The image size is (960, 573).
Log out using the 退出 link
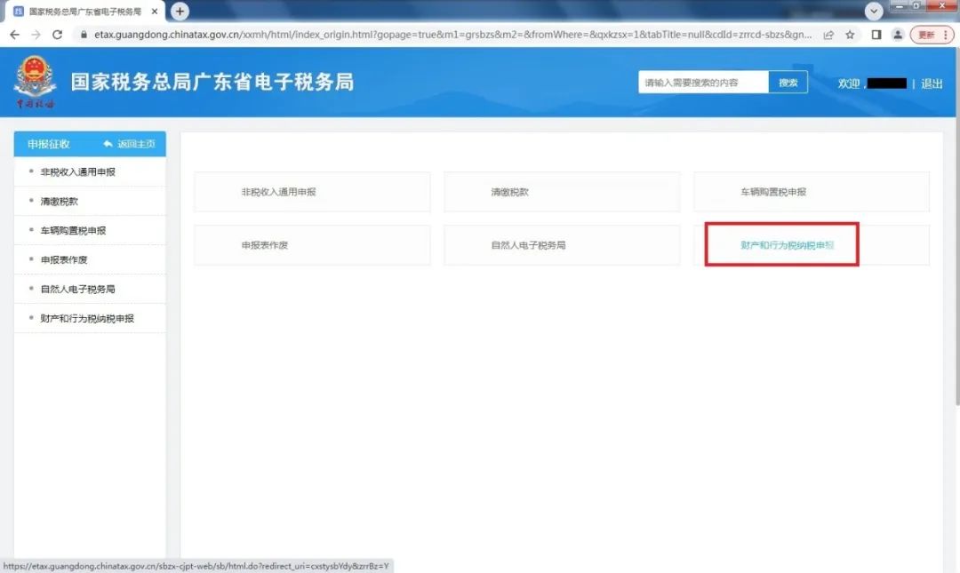tap(932, 84)
